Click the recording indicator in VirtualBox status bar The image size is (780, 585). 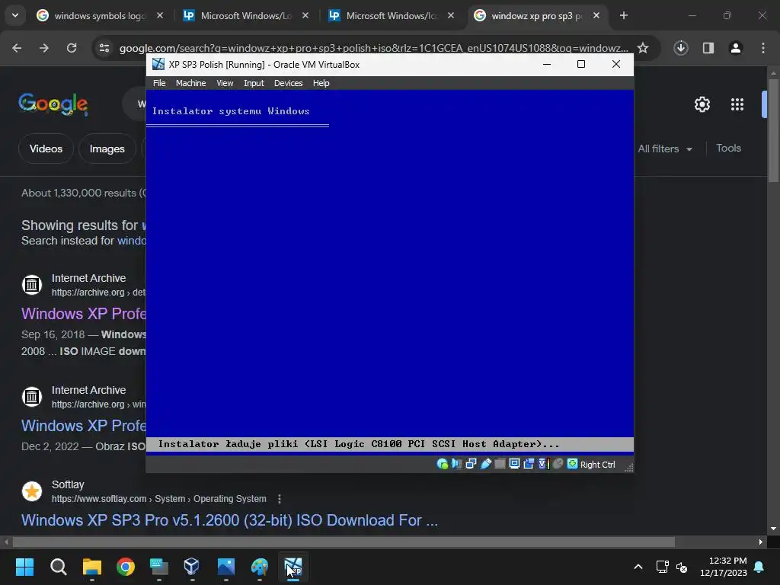coord(529,464)
